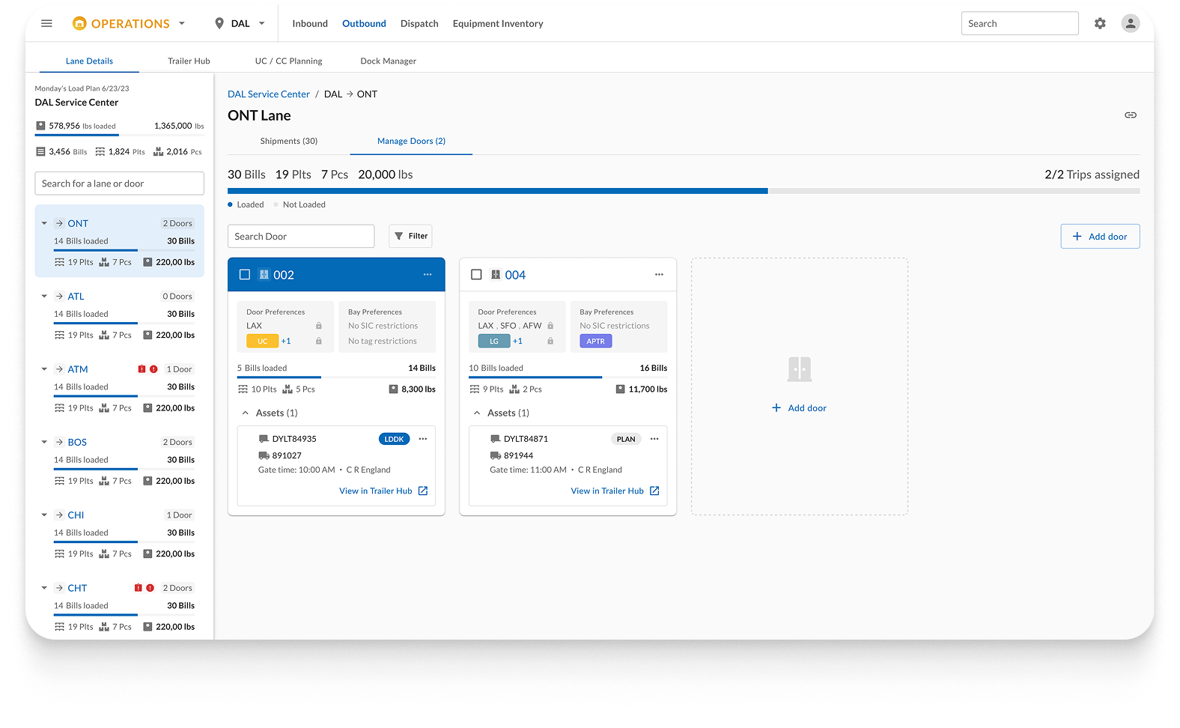The height and width of the screenshot is (728, 1180).
Task: Click the weight icon beside 8,300 lbs
Action: 394,389
